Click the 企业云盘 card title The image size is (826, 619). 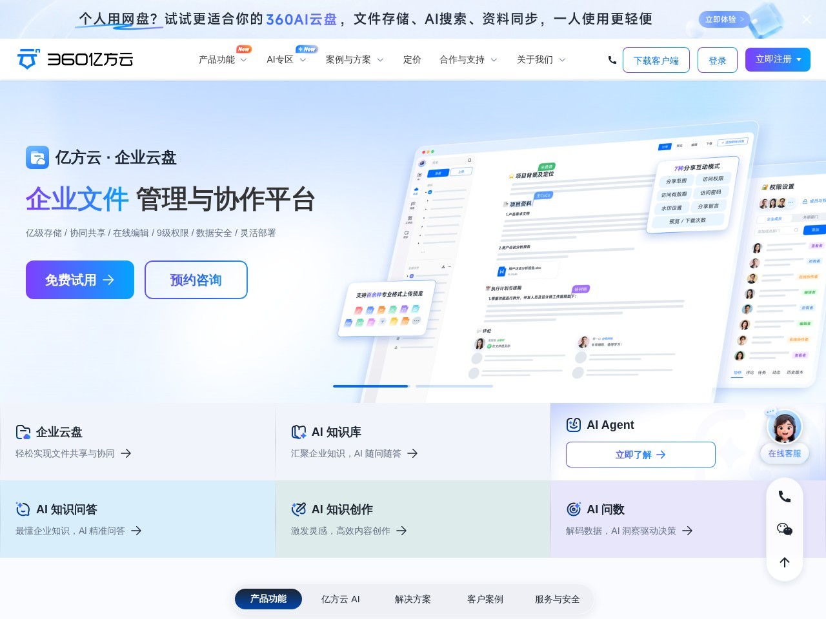pos(59,432)
